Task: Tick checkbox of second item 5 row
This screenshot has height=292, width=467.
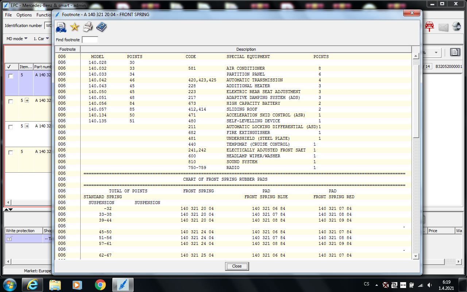Action: point(11,101)
